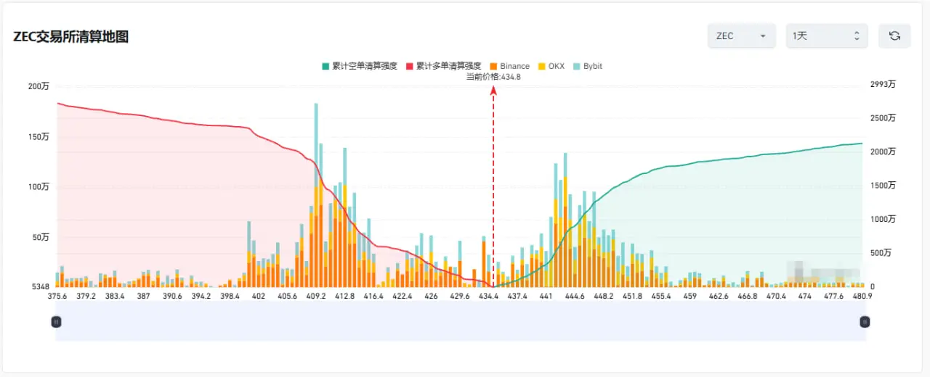Click the teal Bybit legend swatch
This screenshot has height=377, width=930.
coord(577,66)
